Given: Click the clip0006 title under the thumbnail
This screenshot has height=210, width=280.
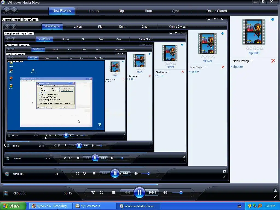Looking at the screenshot, I should [254, 53].
